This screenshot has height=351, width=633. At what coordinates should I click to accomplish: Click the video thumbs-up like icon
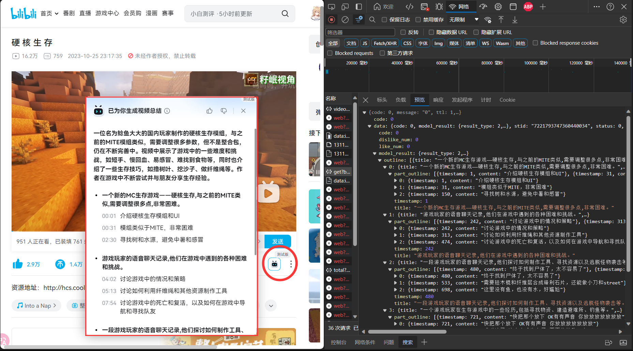[18, 264]
